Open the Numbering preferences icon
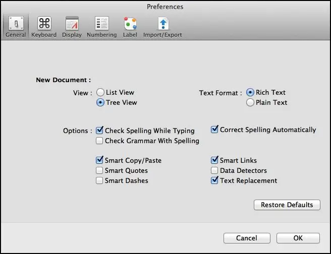Viewport: 331px width, 254px height. coord(102,23)
